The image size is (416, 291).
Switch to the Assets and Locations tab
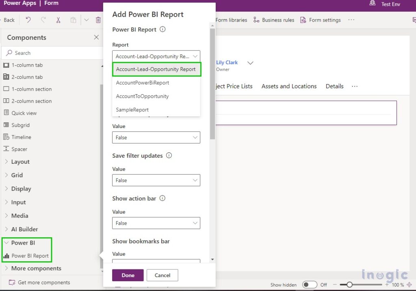click(x=289, y=86)
